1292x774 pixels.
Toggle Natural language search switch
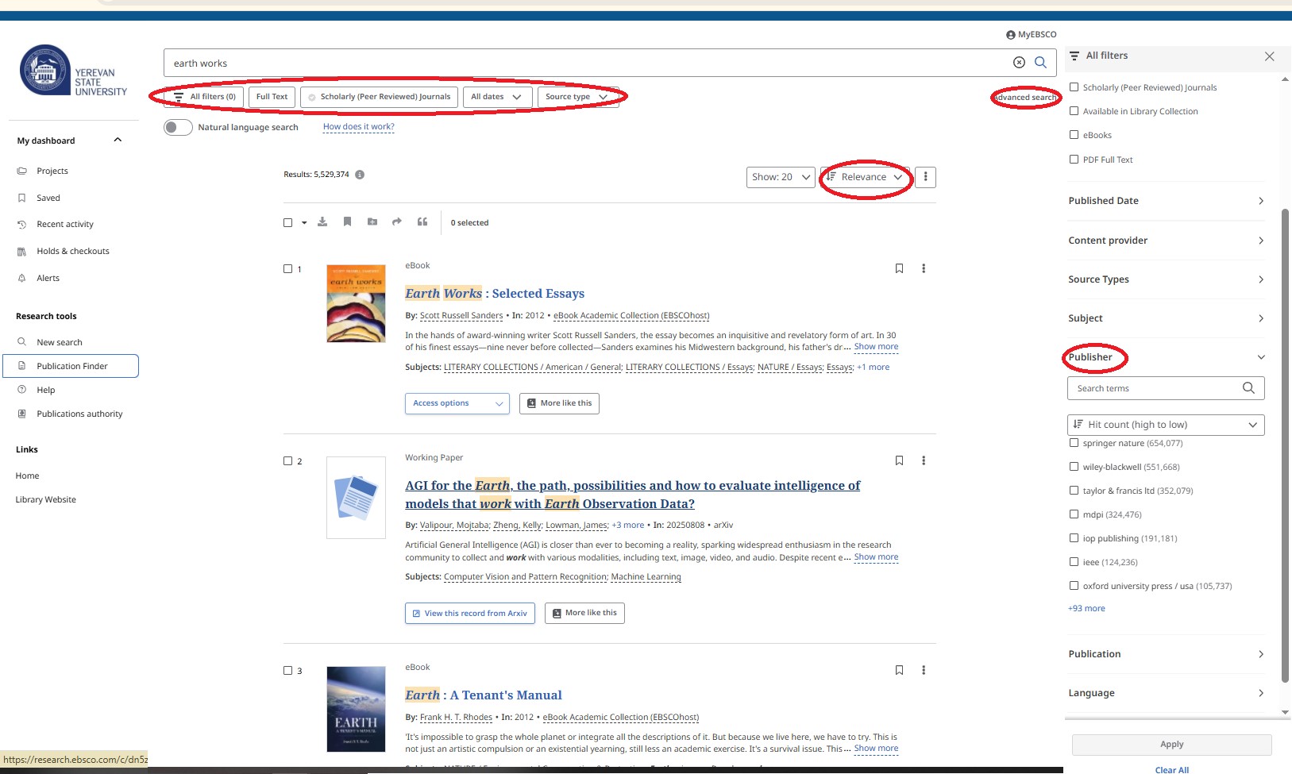point(178,127)
